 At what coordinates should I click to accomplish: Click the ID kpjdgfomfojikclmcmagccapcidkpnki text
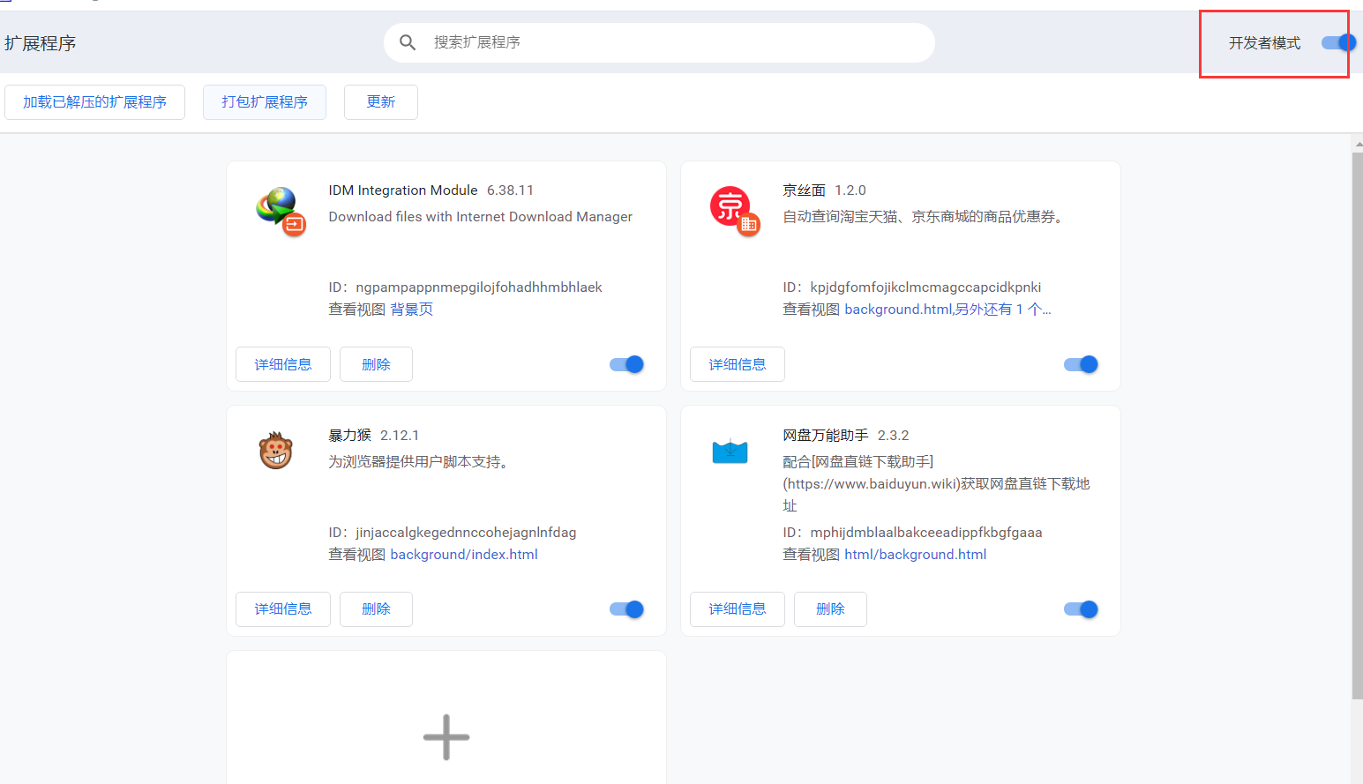912,287
